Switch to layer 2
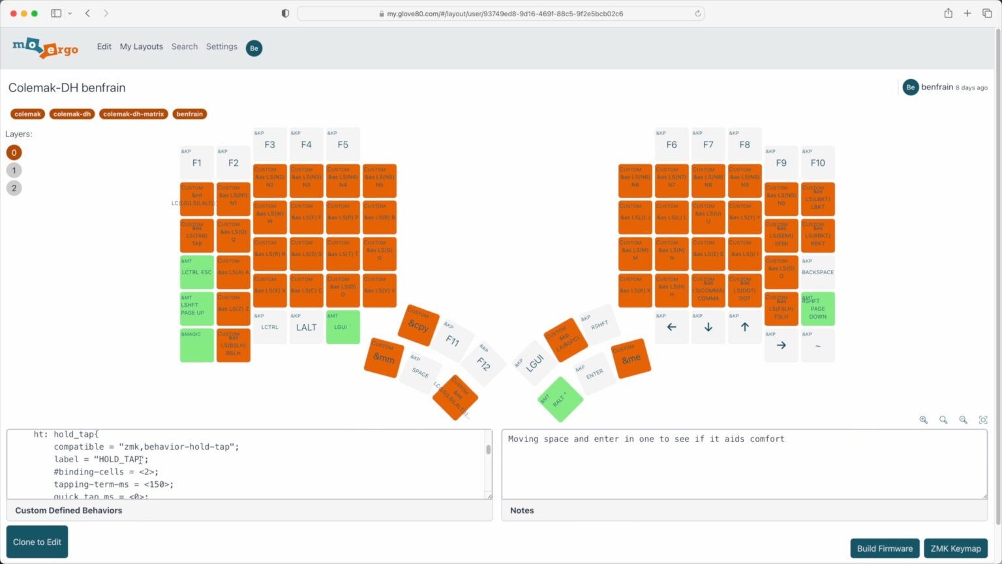Image resolution: width=1002 pixels, height=564 pixels. 14,188
